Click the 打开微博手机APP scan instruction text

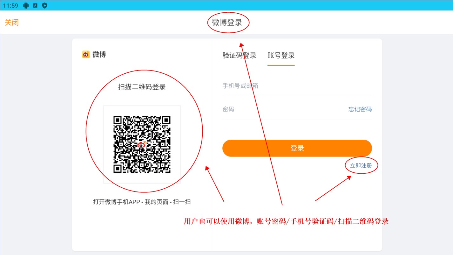(142, 202)
